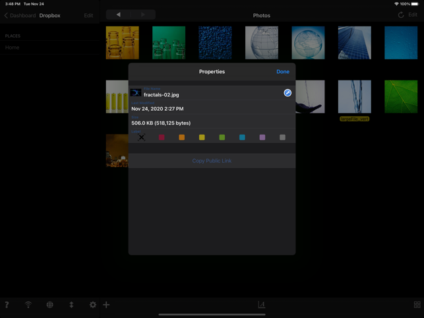This screenshot has height=318, width=424.
Task: Click the fractal thumbnail in Properties
Action: click(x=135, y=93)
